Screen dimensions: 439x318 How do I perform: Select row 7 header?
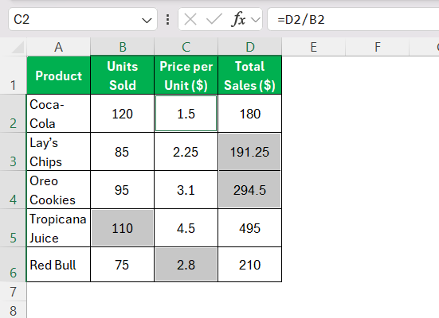[x=14, y=292]
